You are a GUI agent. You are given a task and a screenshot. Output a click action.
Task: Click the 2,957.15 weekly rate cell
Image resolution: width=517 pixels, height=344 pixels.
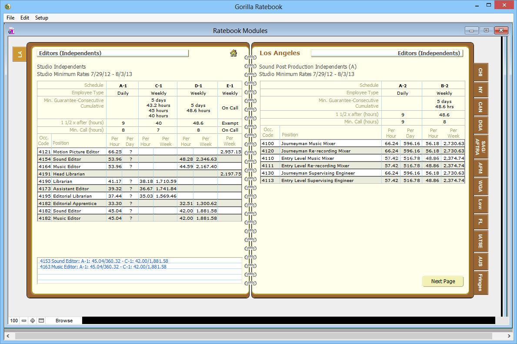tap(230, 152)
